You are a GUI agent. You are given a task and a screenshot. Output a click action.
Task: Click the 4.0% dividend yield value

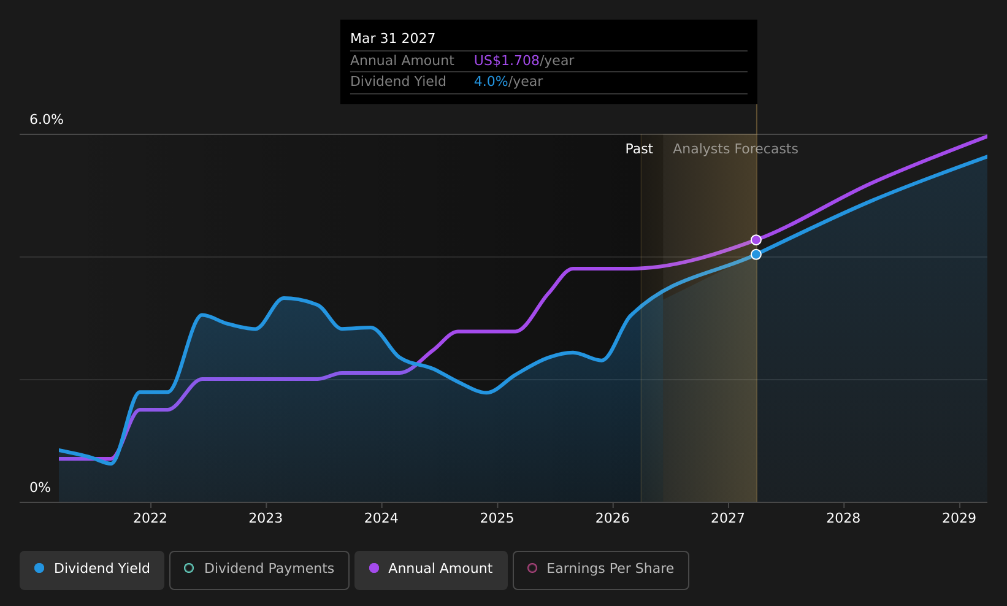pos(491,82)
